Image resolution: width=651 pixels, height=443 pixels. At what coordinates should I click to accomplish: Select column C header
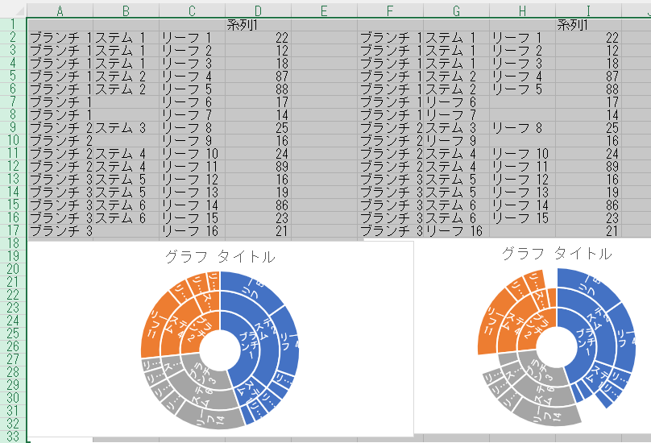(x=192, y=10)
